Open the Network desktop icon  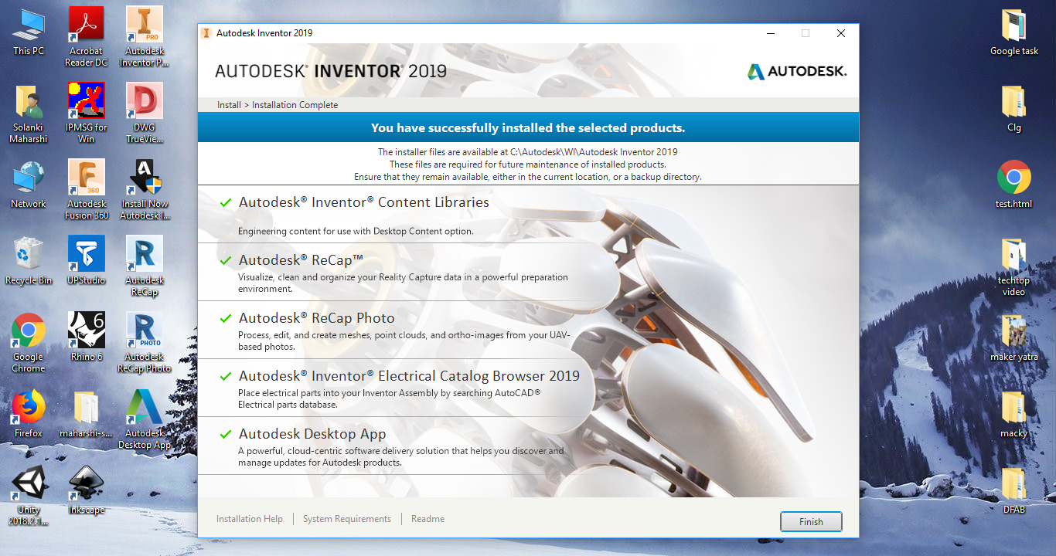point(29,185)
